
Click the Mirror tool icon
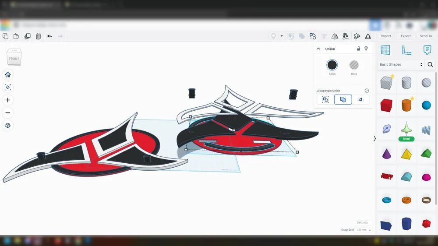coord(335,36)
